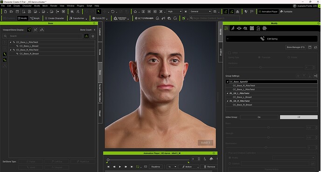Toggle third viewport bone display mode
The image size is (322, 172).
pos(42,30)
